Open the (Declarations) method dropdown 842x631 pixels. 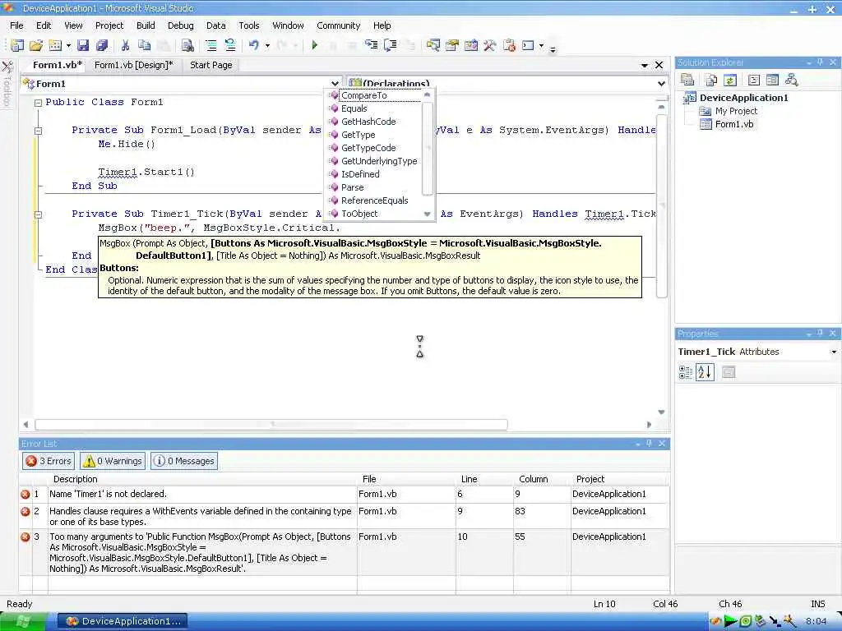662,84
